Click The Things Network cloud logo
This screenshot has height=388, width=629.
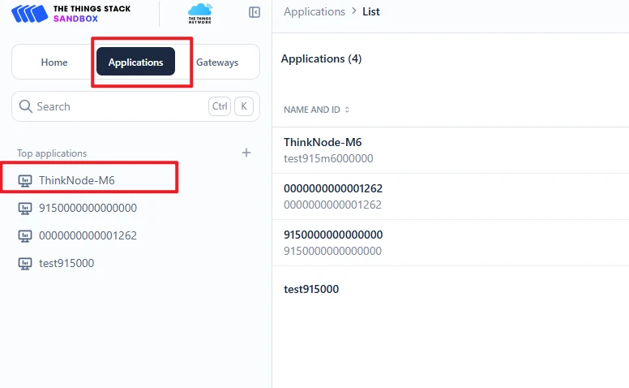[x=200, y=13]
